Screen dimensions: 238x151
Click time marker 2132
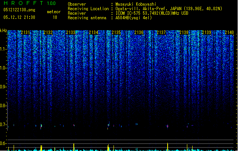click(48, 32)
